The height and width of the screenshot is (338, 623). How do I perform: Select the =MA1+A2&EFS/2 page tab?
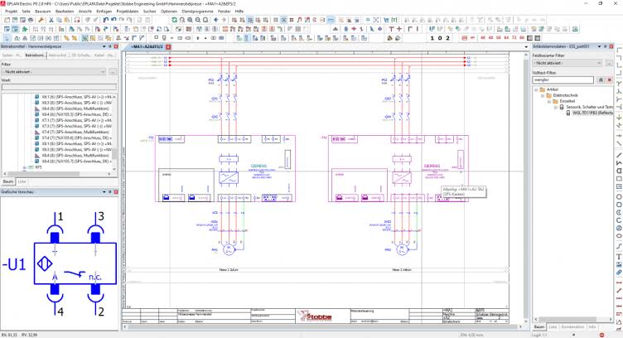pyautogui.click(x=147, y=47)
